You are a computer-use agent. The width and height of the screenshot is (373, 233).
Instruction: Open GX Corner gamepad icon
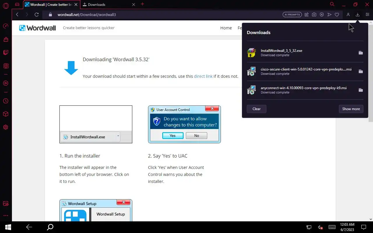(x=17, y=5)
